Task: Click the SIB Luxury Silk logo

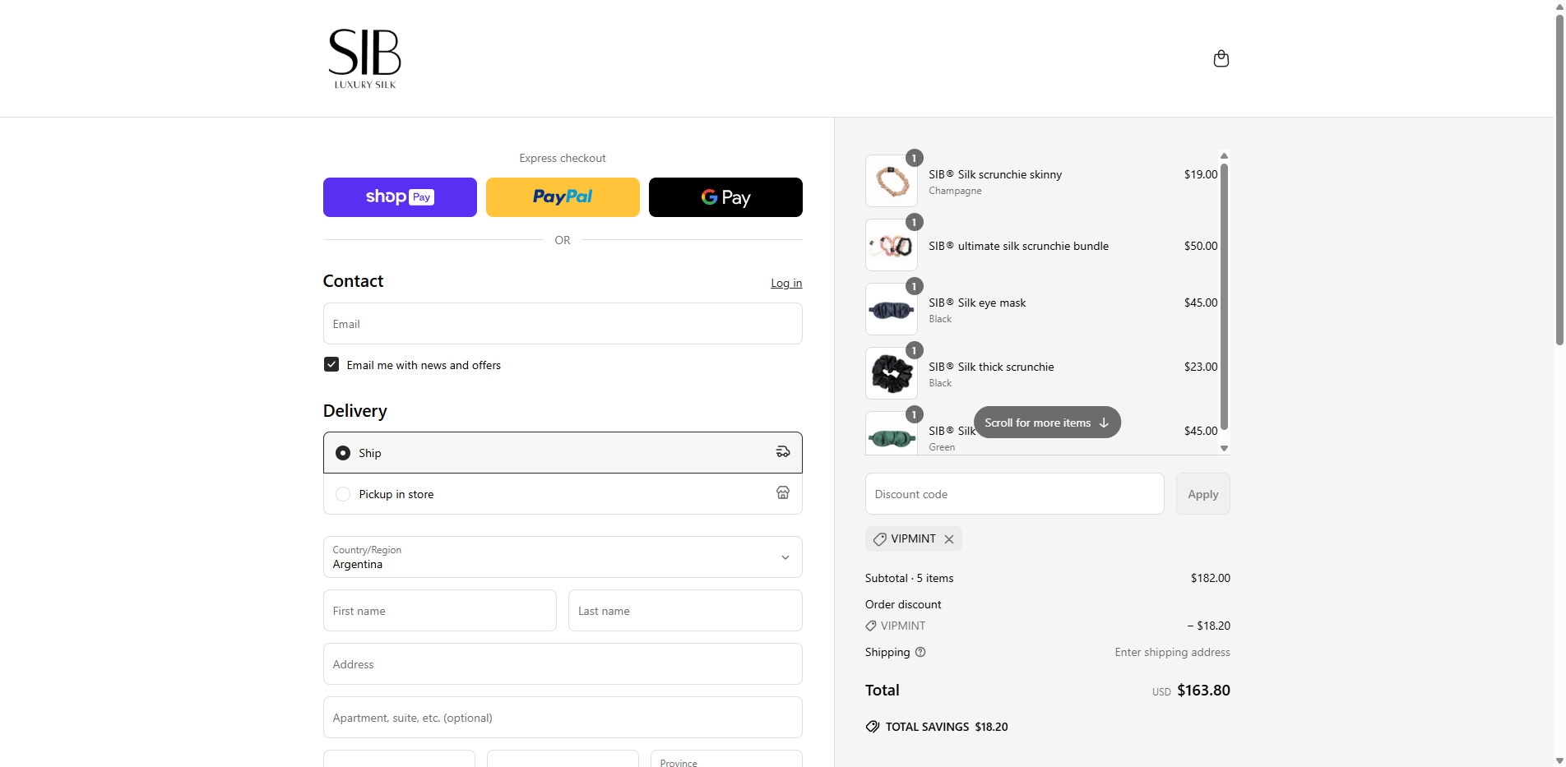Action: click(x=364, y=58)
